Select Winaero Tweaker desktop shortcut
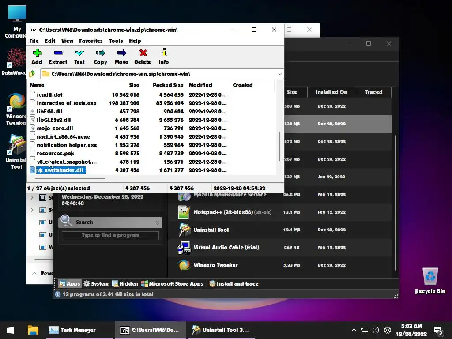 tap(15, 109)
